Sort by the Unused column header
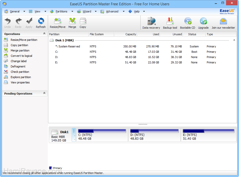The width and height of the screenshot is (239, 177). click(171, 34)
